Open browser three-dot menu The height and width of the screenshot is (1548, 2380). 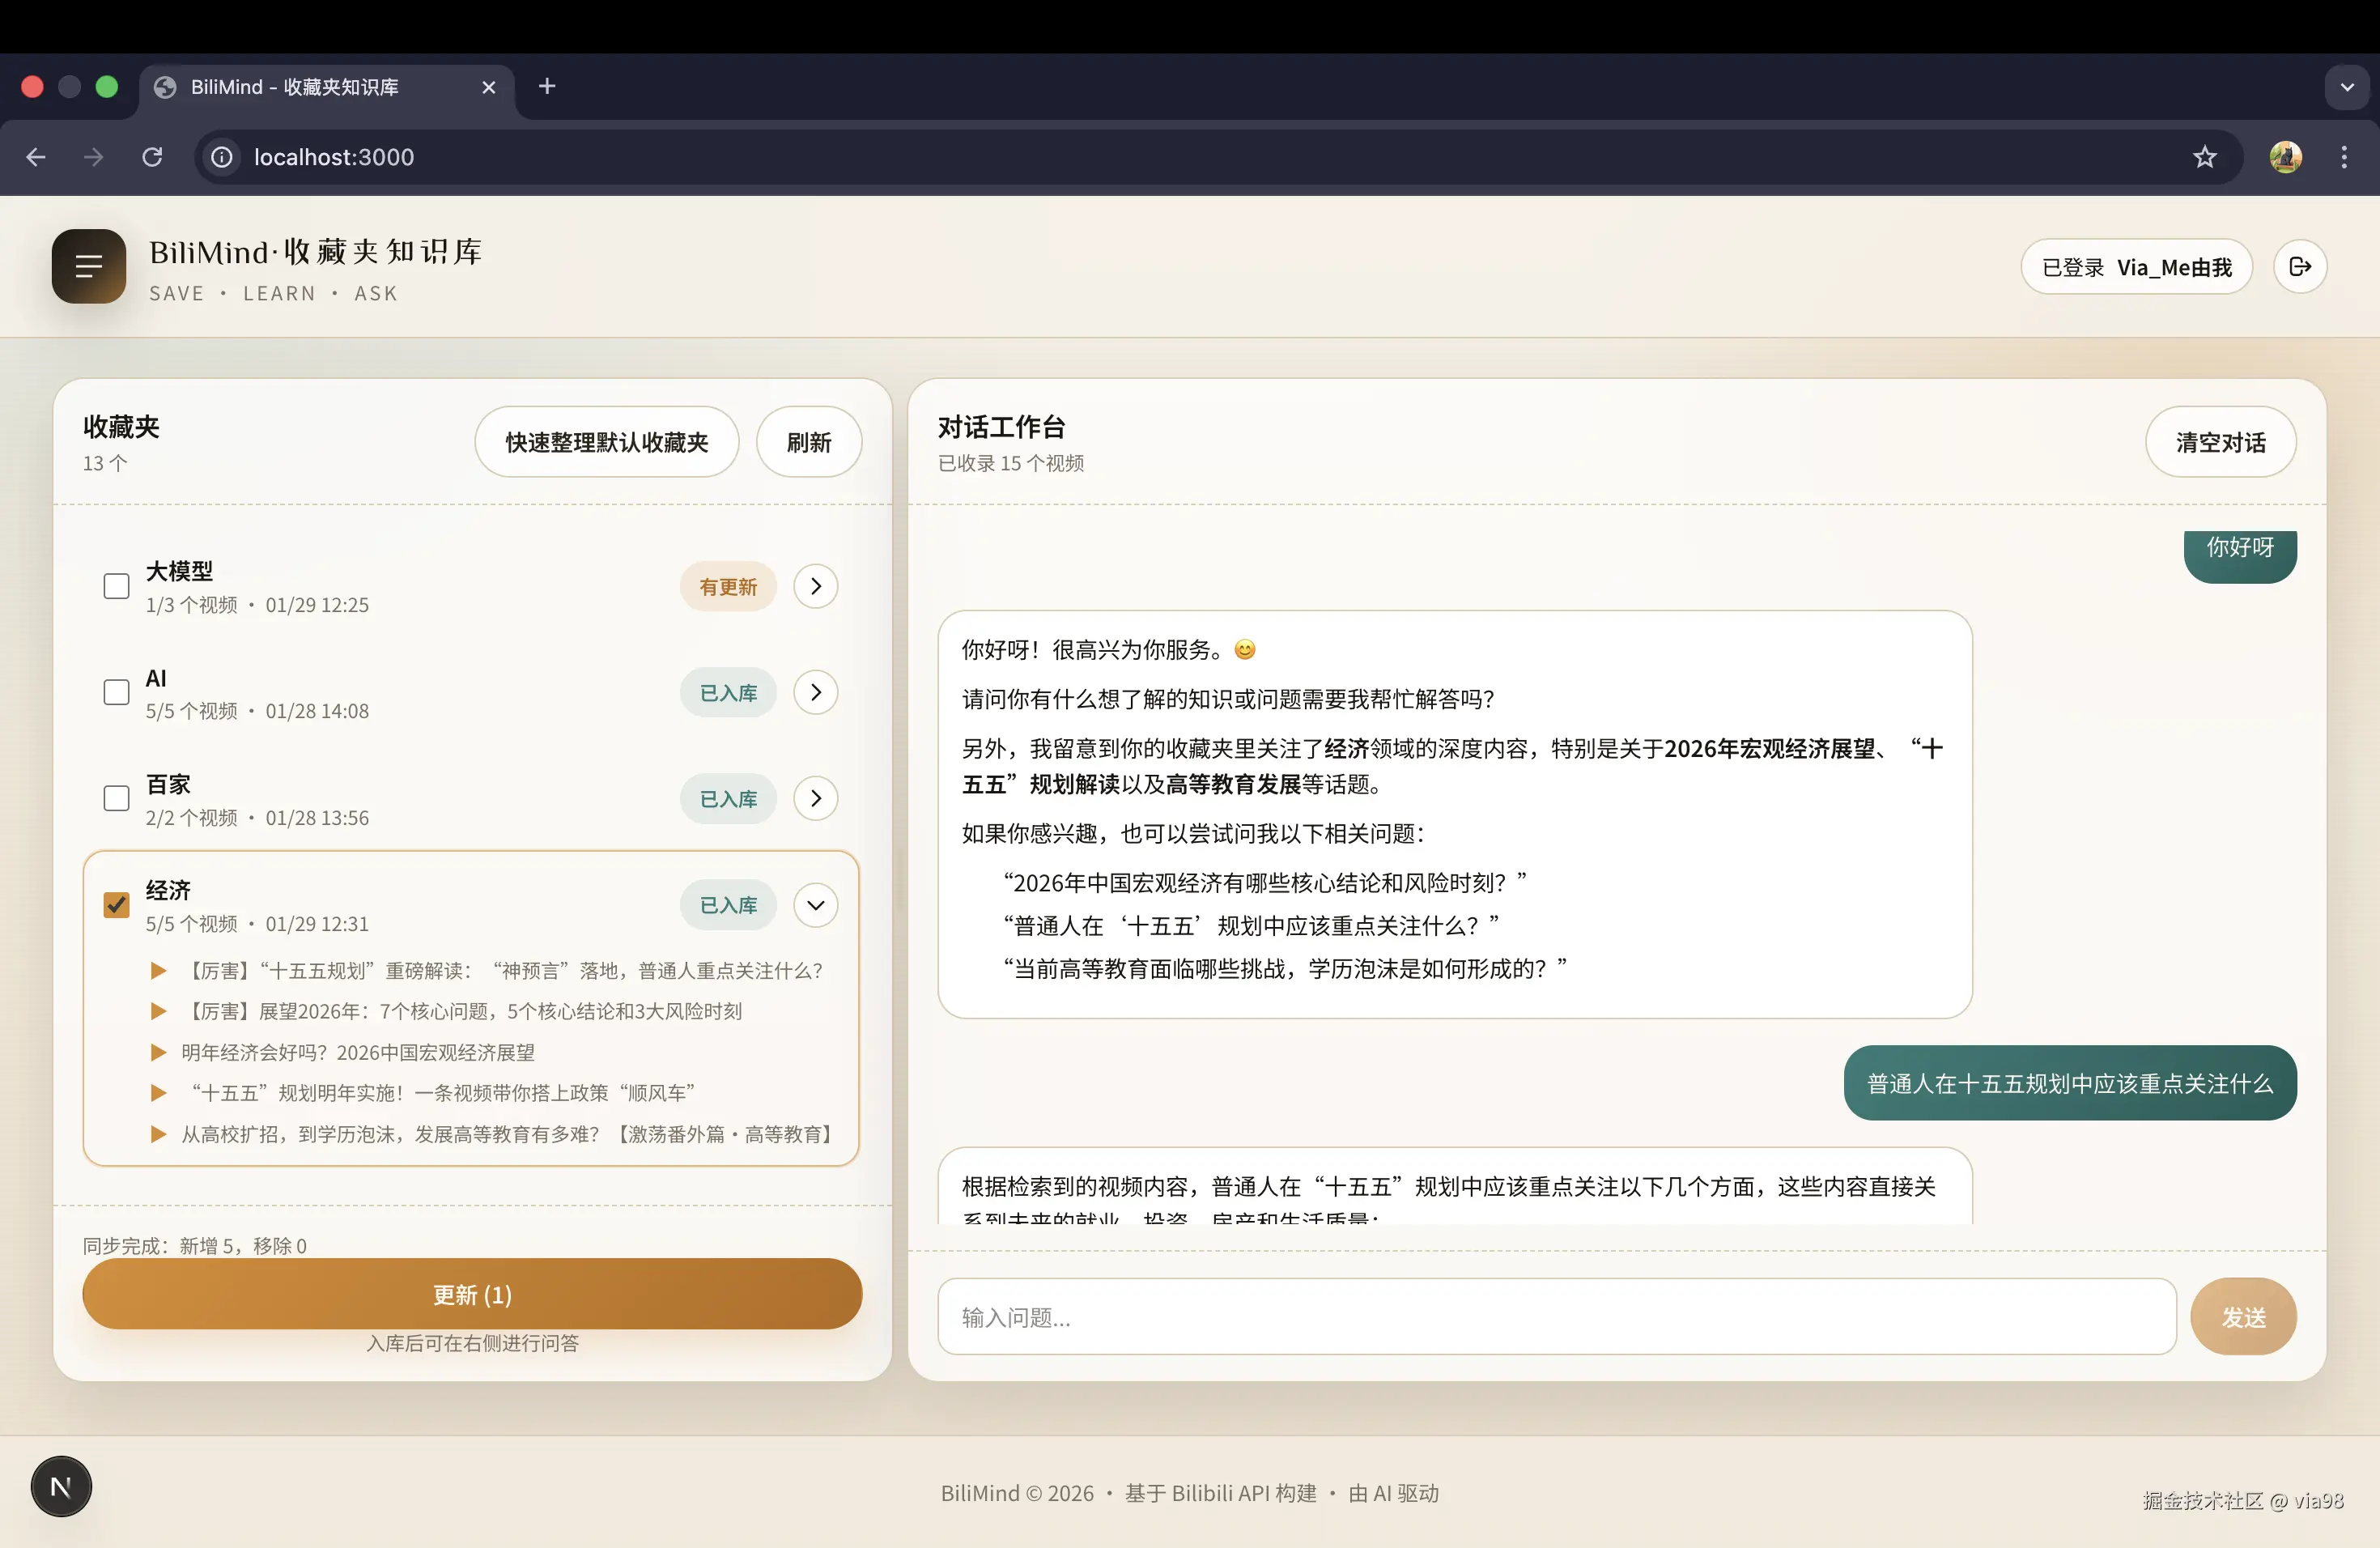pos(2343,157)
